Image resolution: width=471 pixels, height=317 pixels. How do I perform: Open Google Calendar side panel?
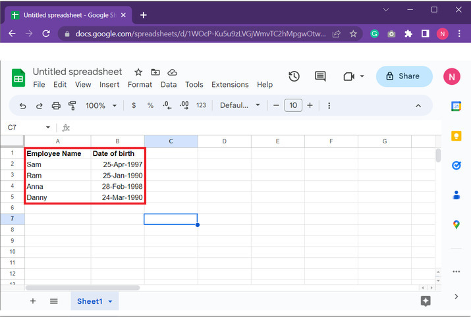pyautogui.click(x=457, y=106)
